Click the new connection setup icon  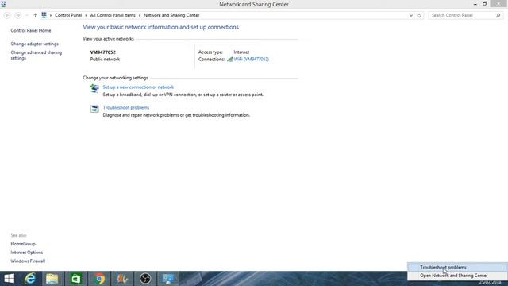[x=94, y=88]
